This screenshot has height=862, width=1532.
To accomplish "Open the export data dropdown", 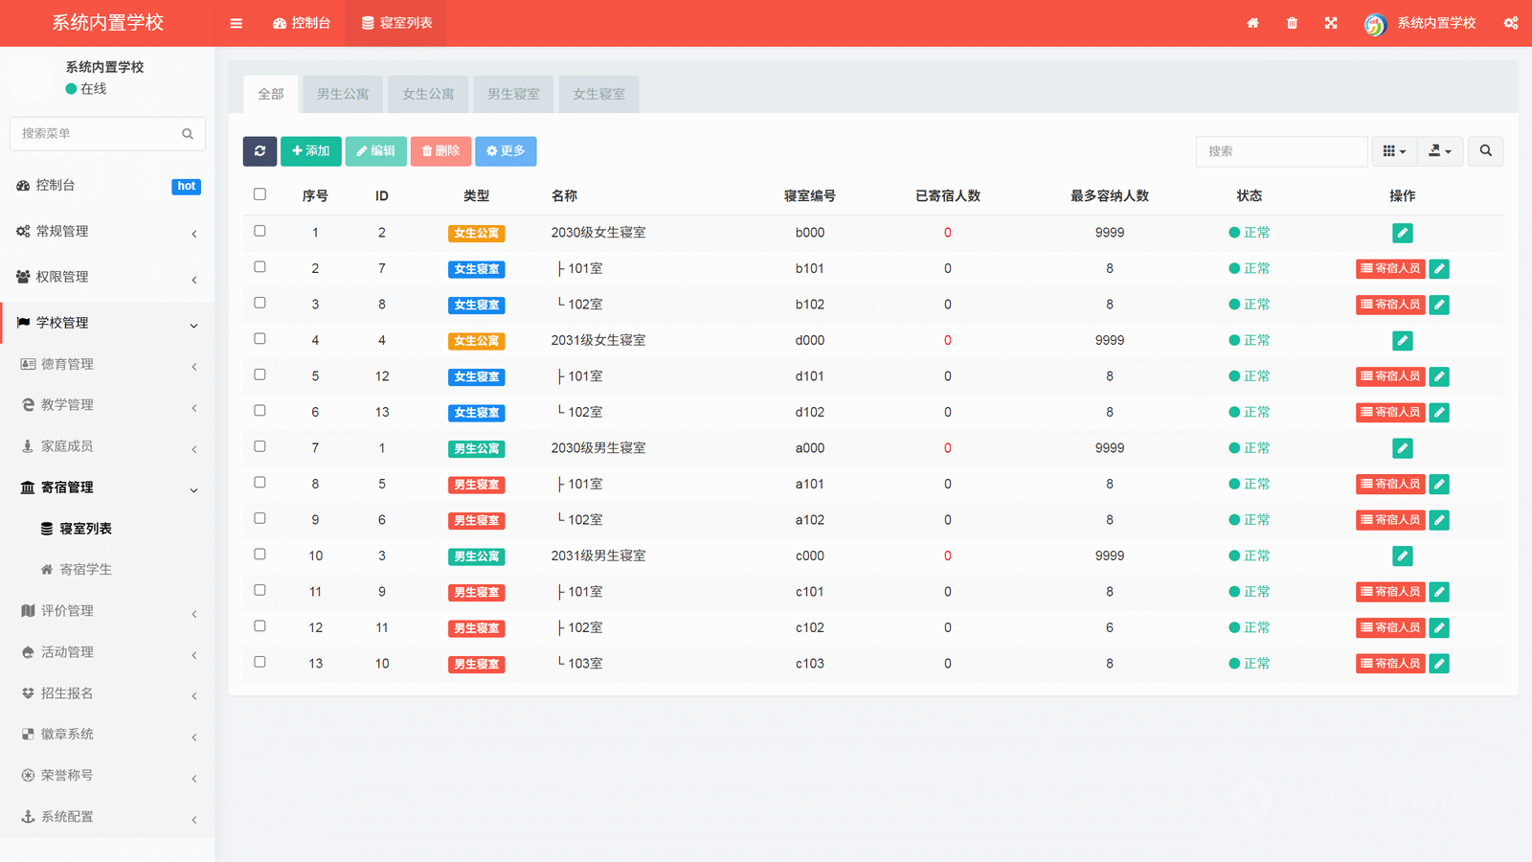I will [x=1439, y=151].
